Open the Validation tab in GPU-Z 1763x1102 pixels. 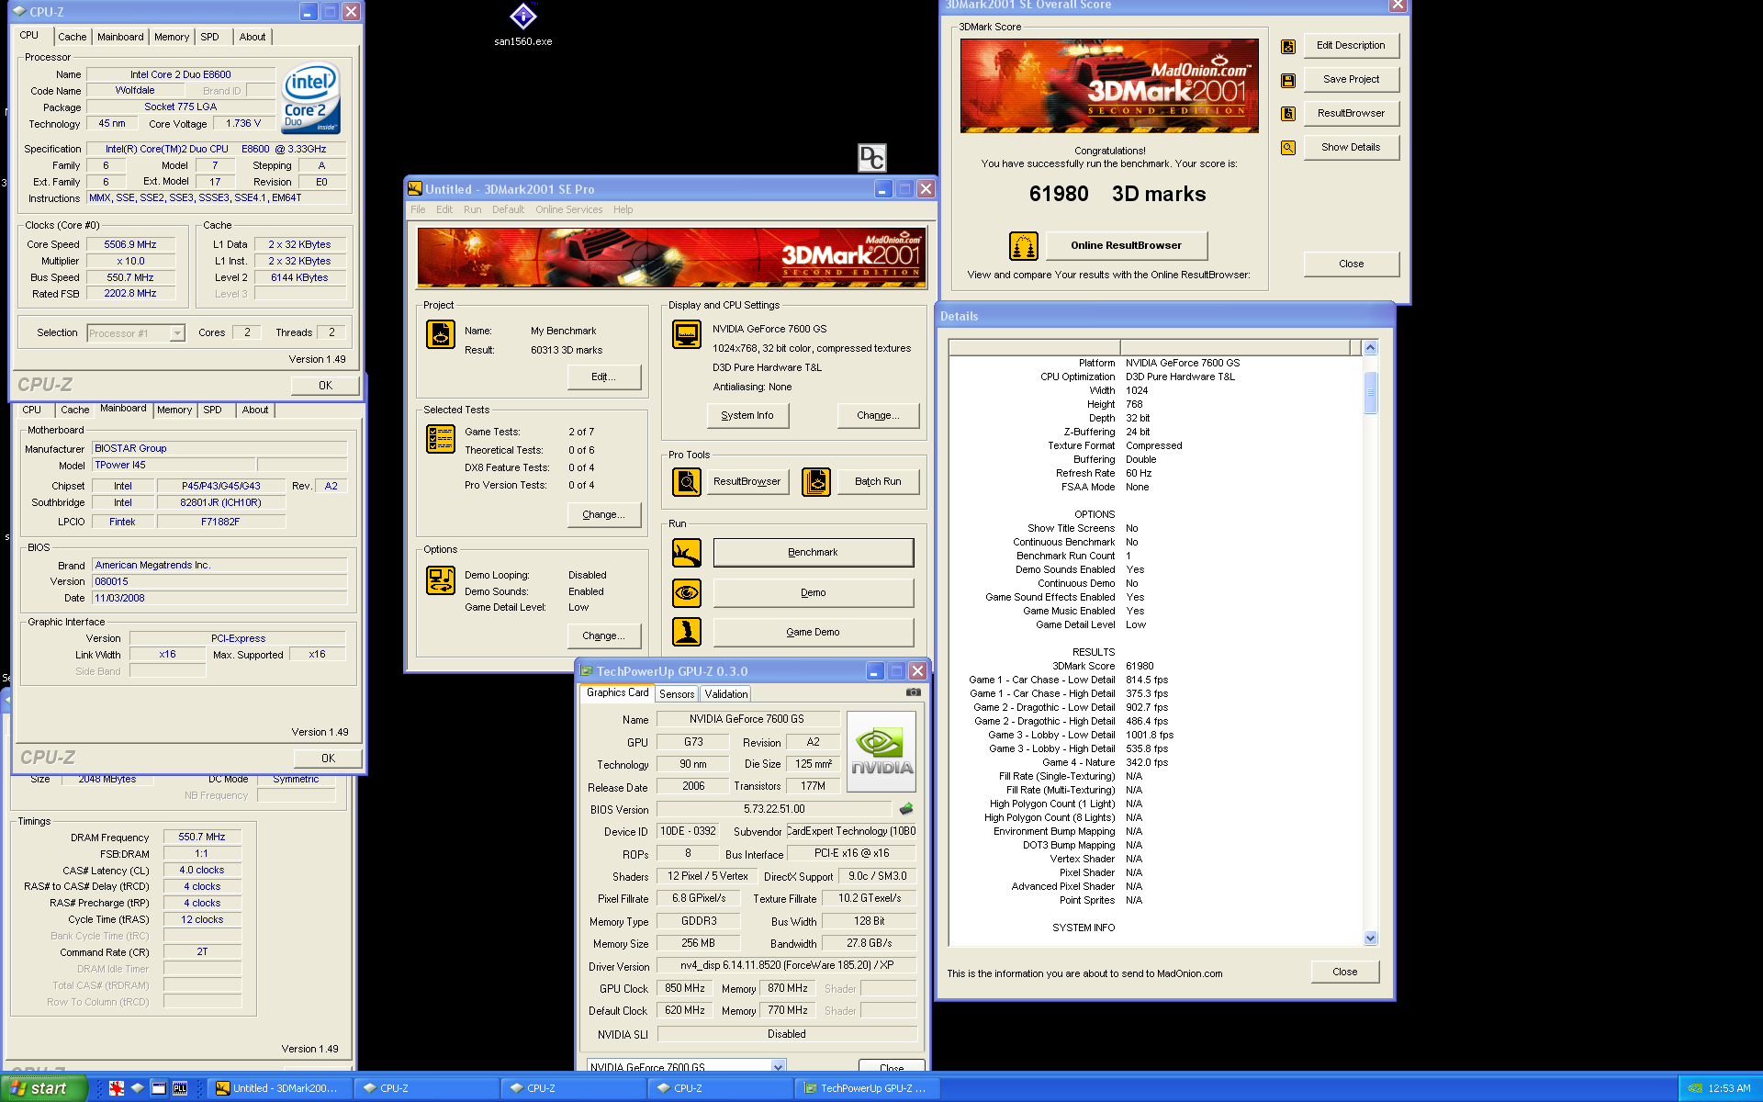point(726,694)
